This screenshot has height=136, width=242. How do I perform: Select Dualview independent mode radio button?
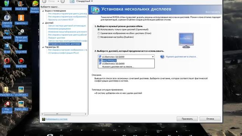[x=99, y=37]
